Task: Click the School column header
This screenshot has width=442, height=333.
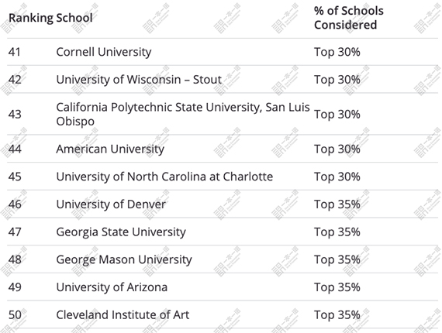Action: click(x=74, y=18)
